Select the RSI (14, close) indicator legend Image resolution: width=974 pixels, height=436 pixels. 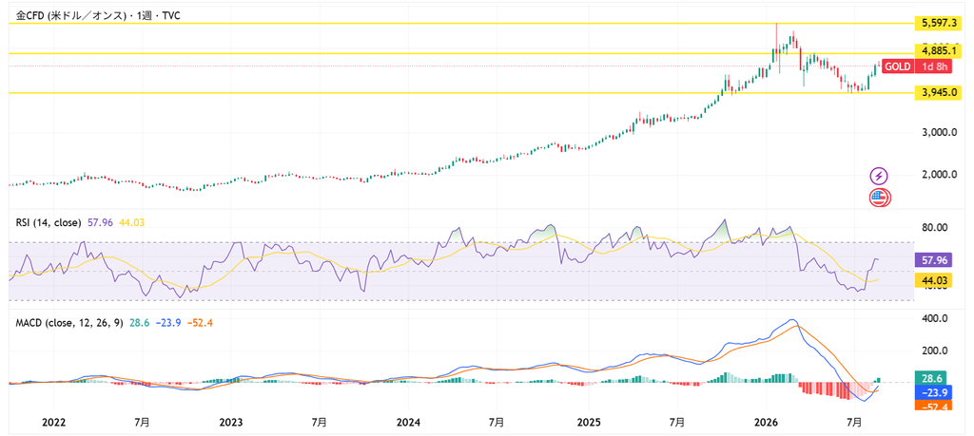(x=49, y=222)
